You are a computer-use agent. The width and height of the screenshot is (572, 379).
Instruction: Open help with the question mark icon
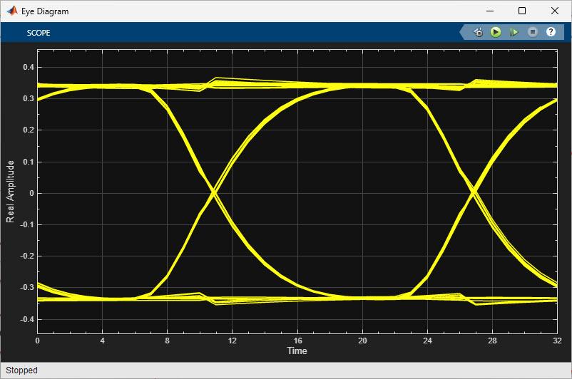[x=551, y=32]
